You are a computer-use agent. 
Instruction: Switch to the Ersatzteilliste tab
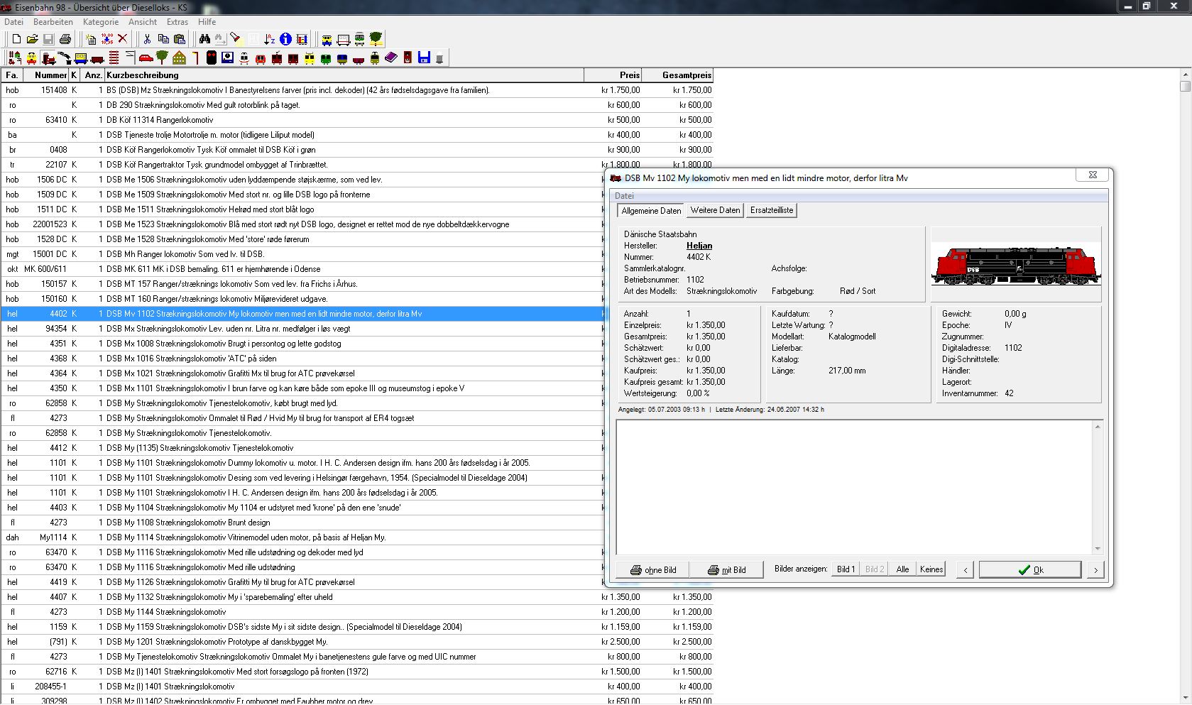[772, 210]
